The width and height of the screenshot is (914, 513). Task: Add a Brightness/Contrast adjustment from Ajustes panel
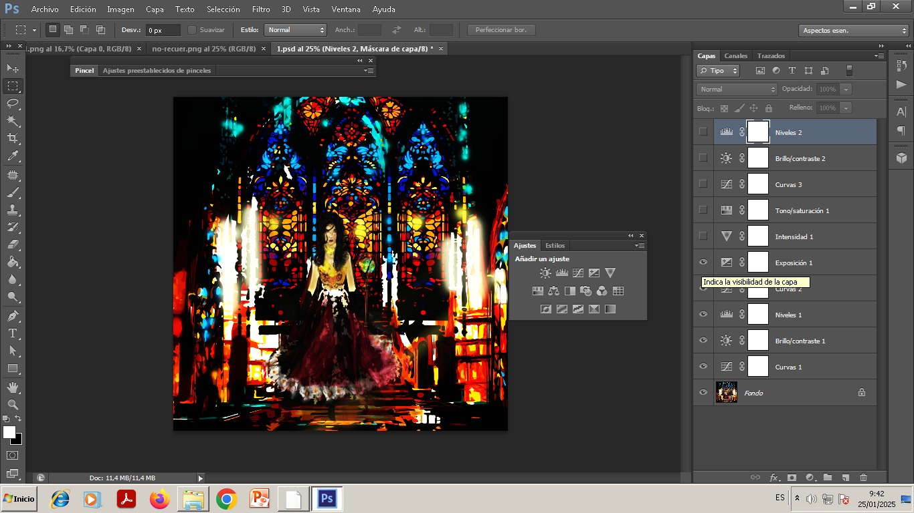pyautogui.click(x=545, y=273)
